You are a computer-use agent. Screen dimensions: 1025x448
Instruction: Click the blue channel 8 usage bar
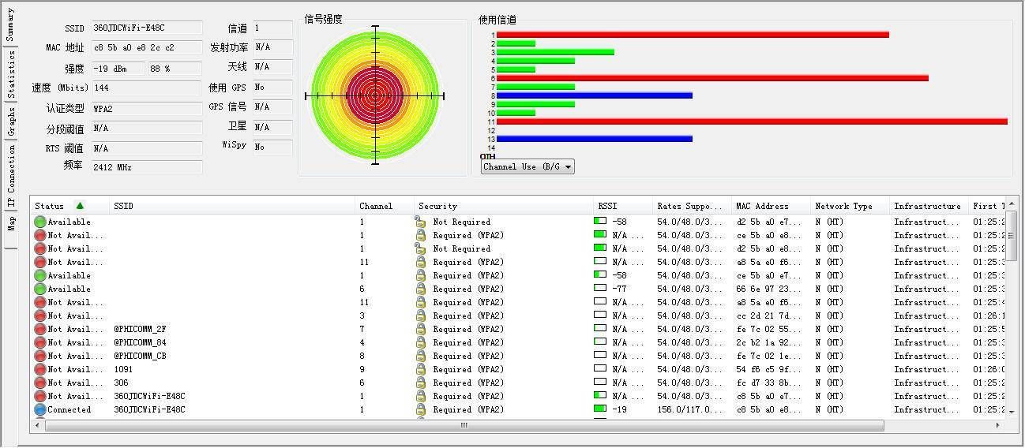[x=594, y=95]
